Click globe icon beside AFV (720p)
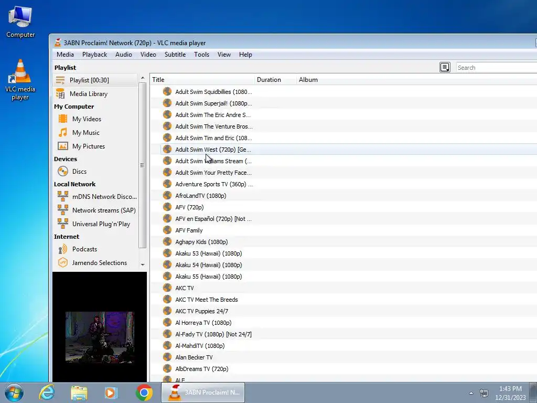 click(x=167, y=207)
